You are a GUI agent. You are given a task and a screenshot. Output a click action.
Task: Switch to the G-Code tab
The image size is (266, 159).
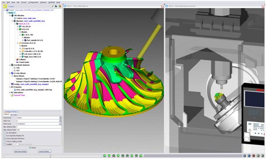click(x=14, y=114)
